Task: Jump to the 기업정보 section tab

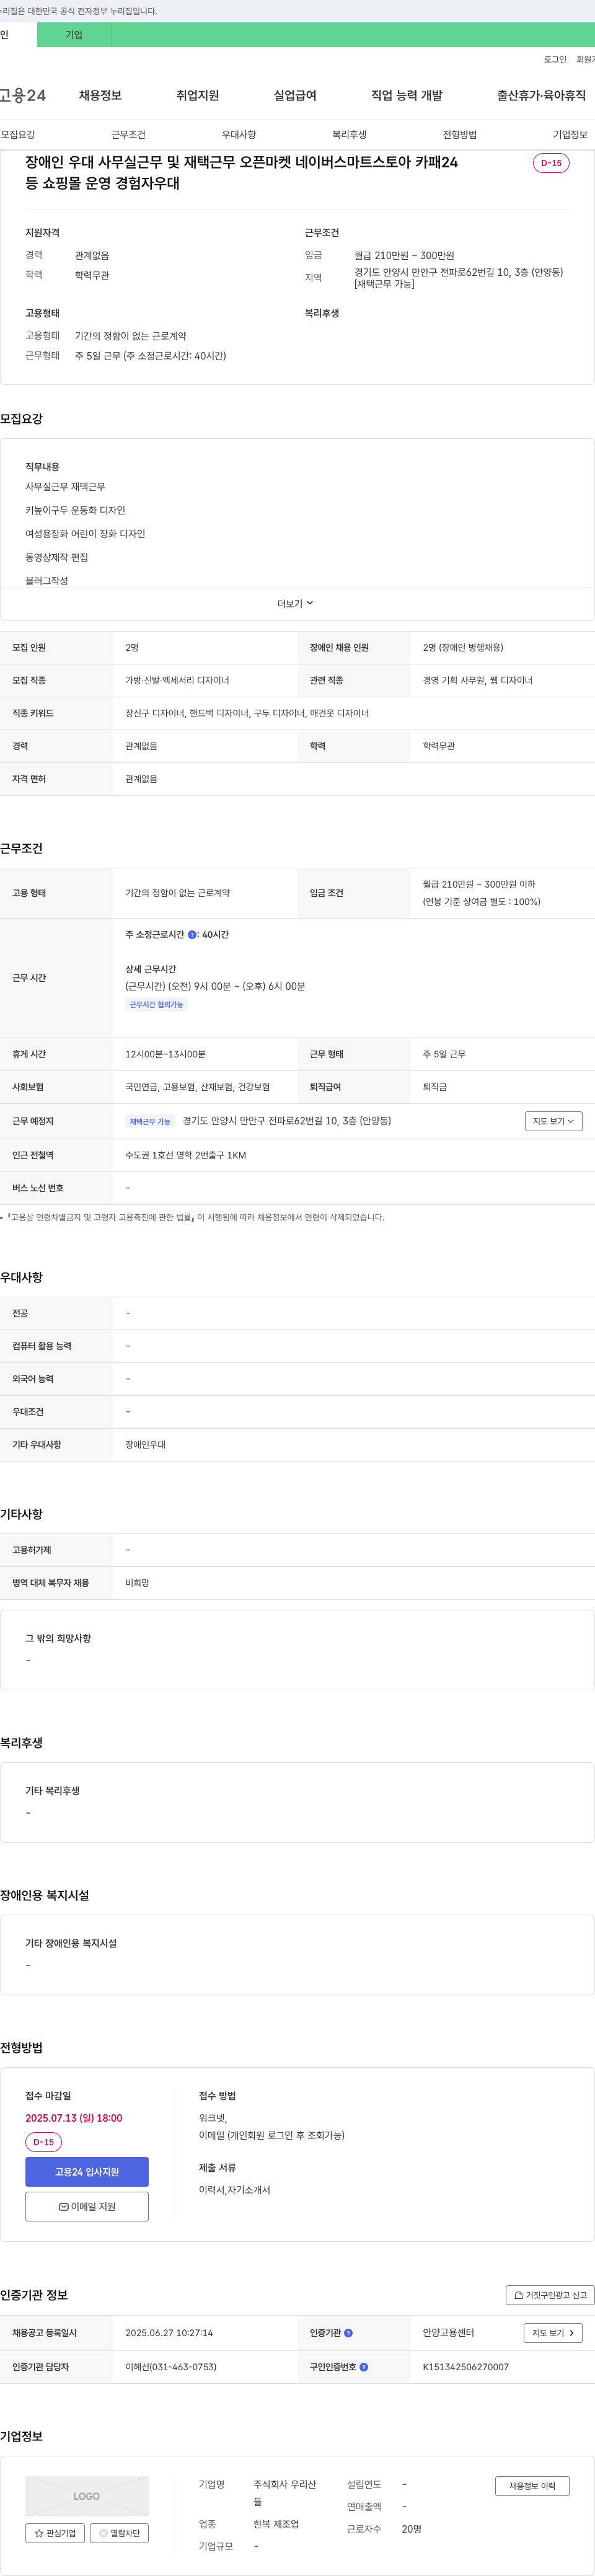Action: tap(570, 134)
